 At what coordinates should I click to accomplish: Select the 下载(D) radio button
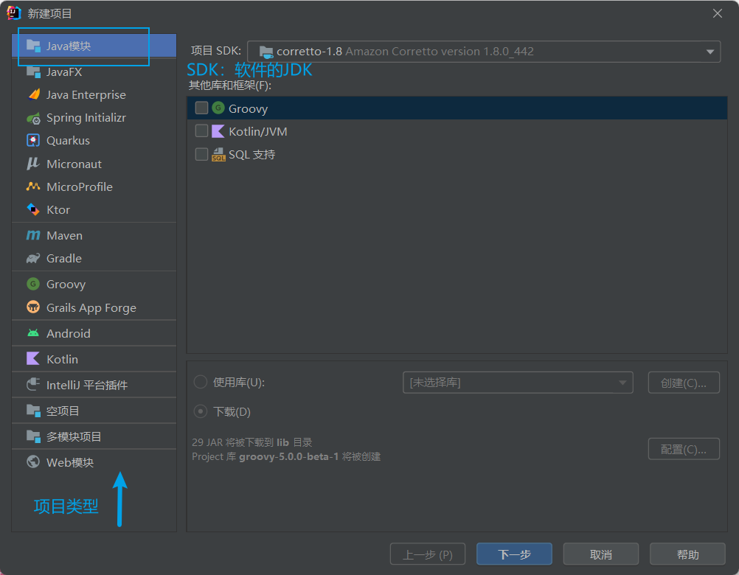201,411
